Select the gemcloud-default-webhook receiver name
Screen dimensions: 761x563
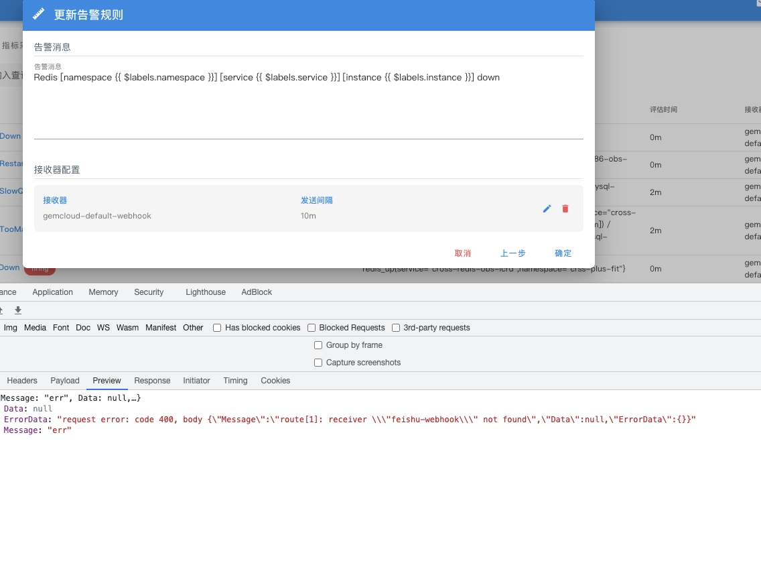click(97, 216)
